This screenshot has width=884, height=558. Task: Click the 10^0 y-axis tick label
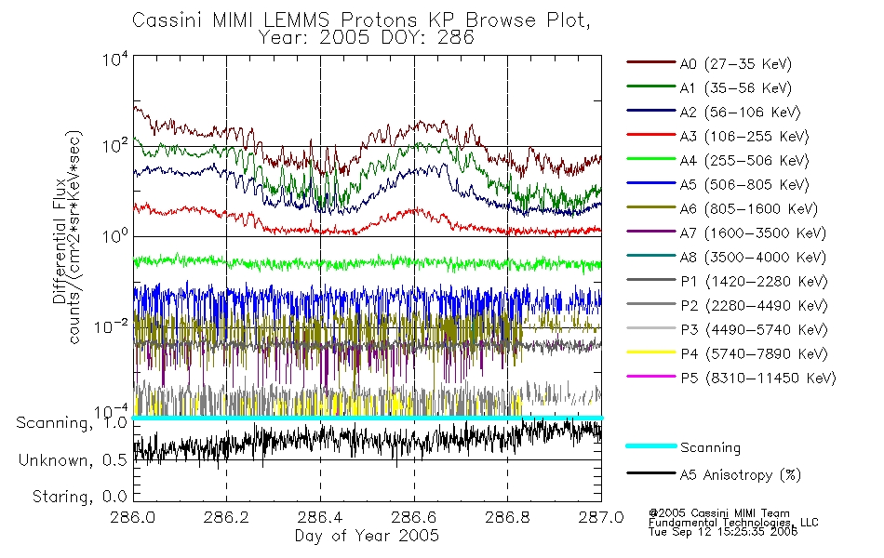point(115,235)
